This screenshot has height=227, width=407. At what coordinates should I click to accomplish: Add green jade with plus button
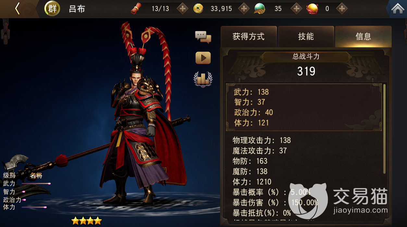[296, 9]
